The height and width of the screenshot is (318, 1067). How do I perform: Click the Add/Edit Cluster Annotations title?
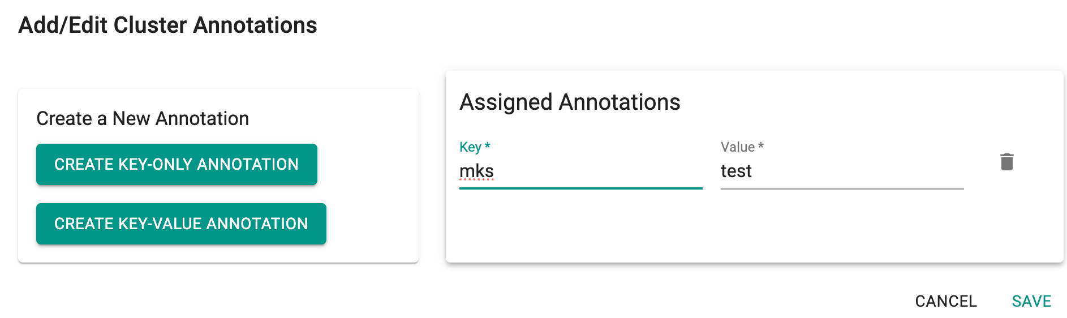(167, 25)
